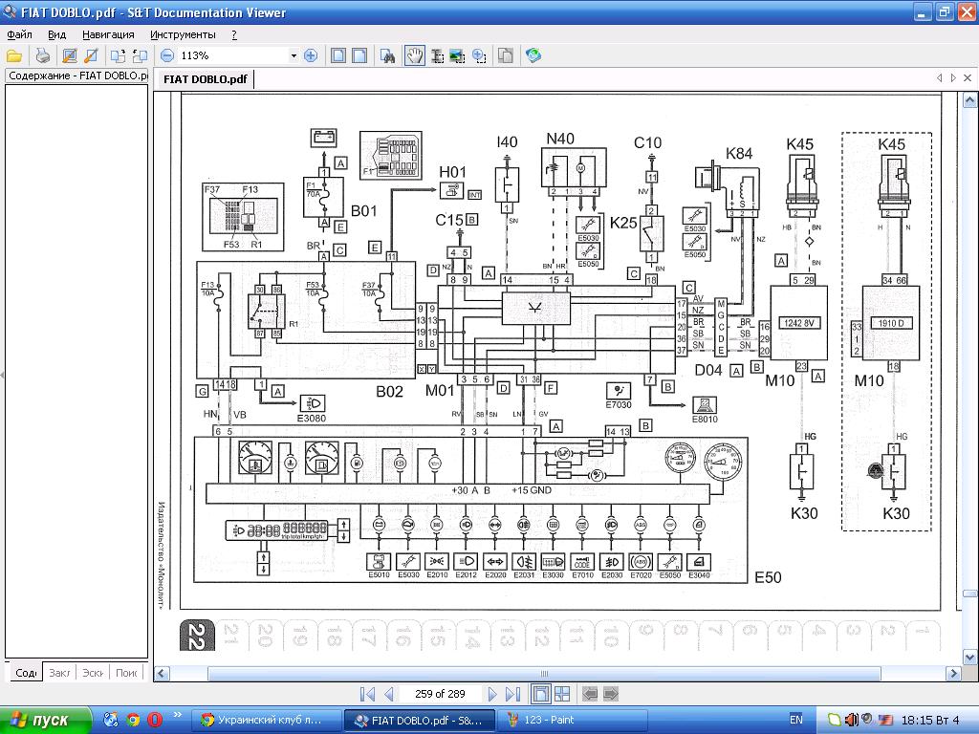The width and height of the screenshot is (979, 734).
Task: Click the page number input field
Action: coord(440,694)
